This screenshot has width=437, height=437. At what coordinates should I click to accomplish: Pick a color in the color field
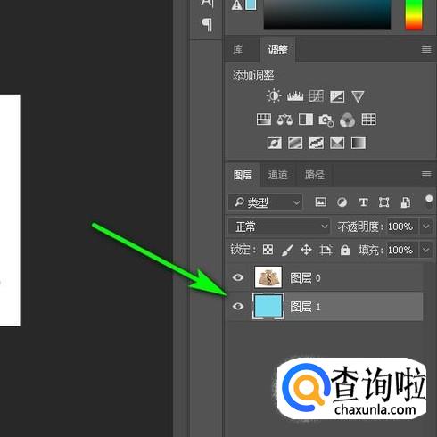coord(327,14)
